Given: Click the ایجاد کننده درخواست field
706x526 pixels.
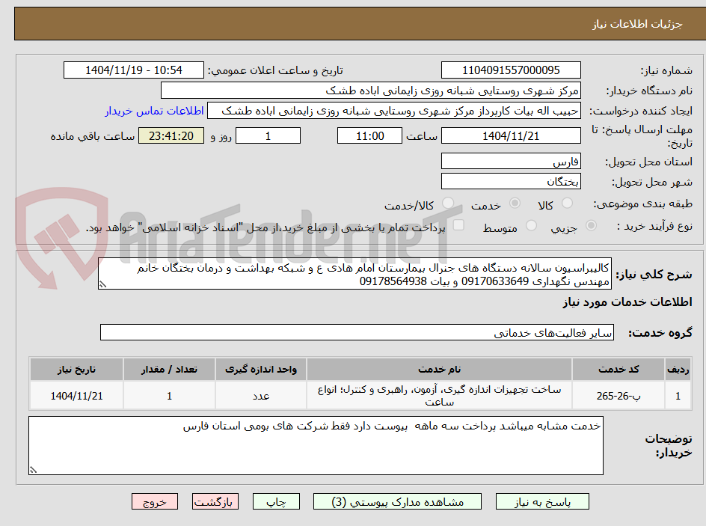Looking at the screenshot, I should (x=394, y=111).
